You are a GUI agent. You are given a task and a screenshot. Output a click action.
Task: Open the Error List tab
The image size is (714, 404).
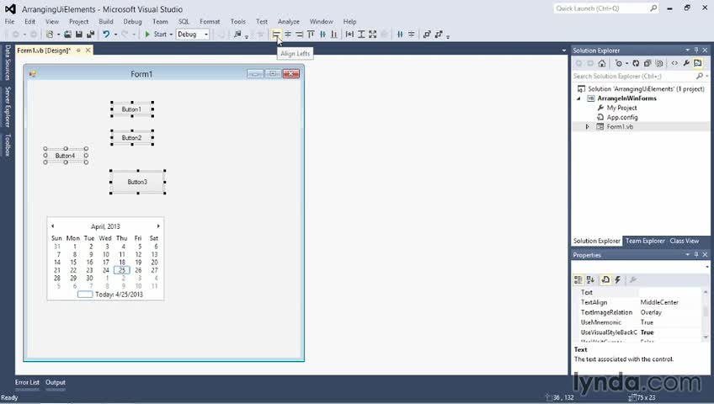point(27,382)
